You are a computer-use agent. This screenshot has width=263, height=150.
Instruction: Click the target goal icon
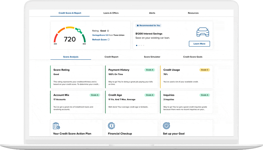coord(166,126)
